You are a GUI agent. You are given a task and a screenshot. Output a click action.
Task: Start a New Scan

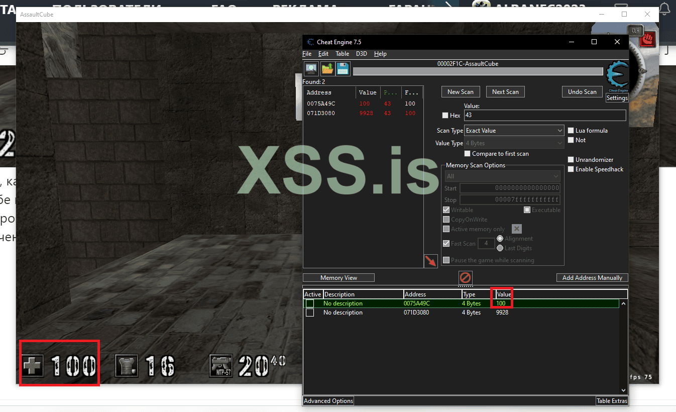pos(461,92)
